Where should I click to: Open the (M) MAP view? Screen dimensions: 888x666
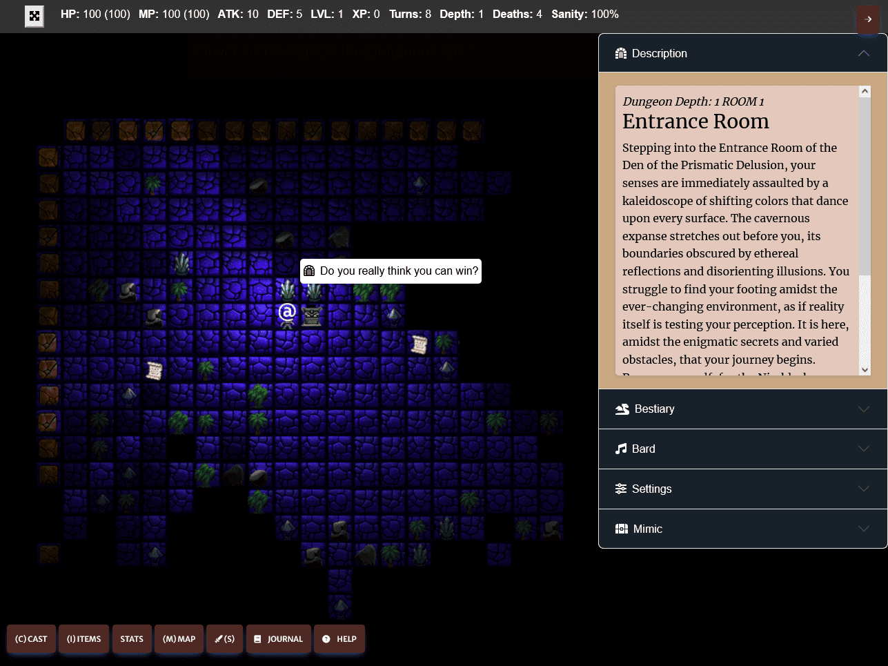pos(179,639)
